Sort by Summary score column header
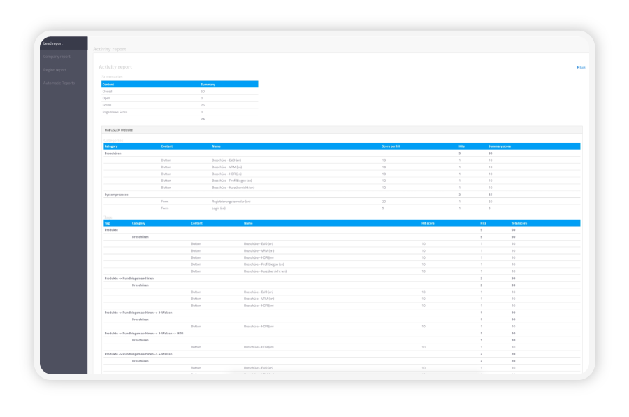629x417 pixels. tap(500, 146)
